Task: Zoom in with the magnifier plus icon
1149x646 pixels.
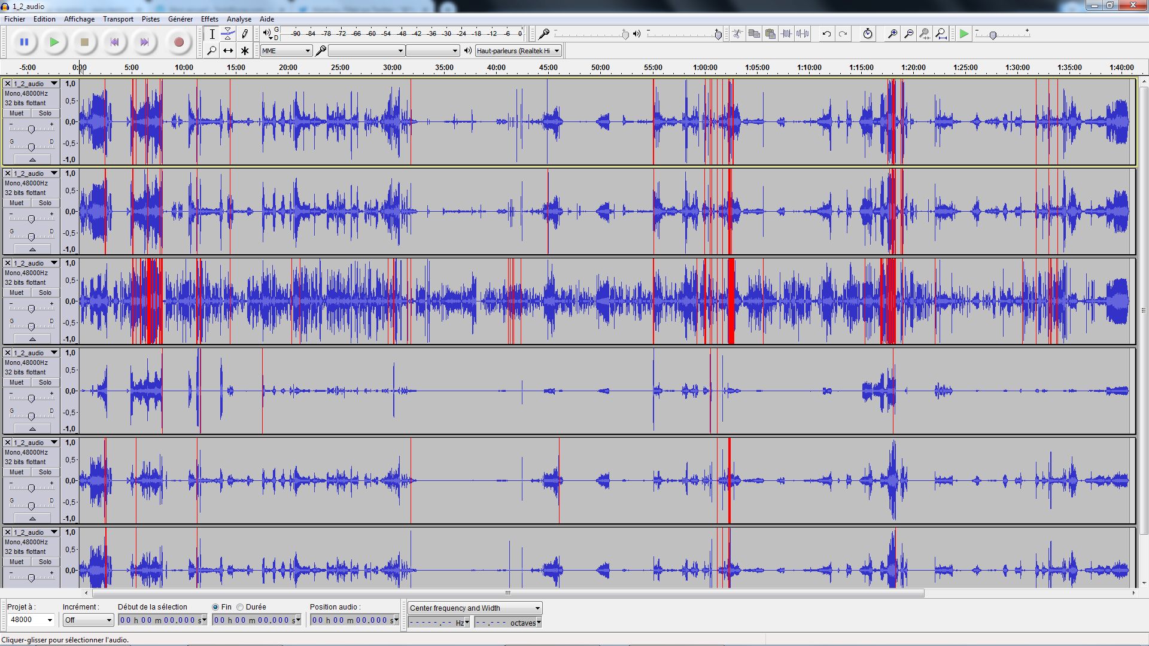Action: [x=892, y=34]
